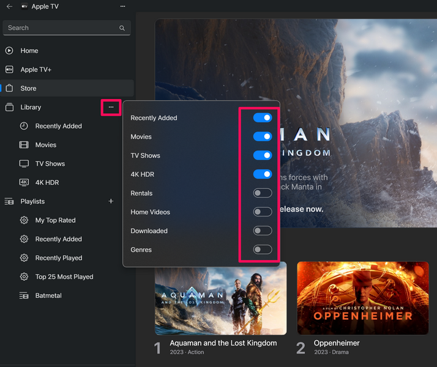Open the 4K HDR library category
Image resolution: width=437 pixels, height=367 pixels.
point(47,182)
